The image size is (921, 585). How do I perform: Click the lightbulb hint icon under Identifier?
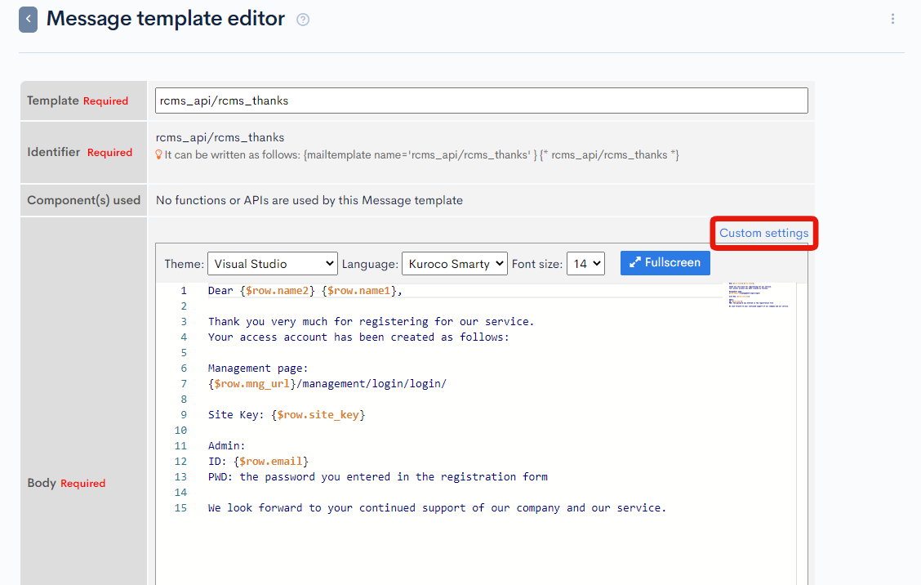pos(159,154)
